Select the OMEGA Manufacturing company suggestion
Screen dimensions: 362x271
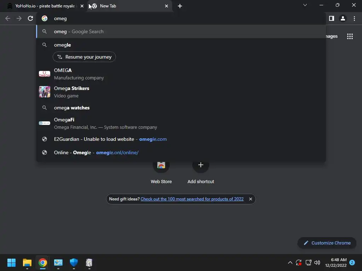(x=181, y=74)
